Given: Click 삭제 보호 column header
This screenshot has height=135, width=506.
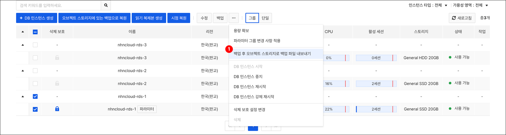Looking at the screenshot, I should click(x=57, y=32).
